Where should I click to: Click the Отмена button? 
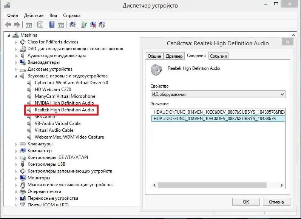(x=276, y=202)
